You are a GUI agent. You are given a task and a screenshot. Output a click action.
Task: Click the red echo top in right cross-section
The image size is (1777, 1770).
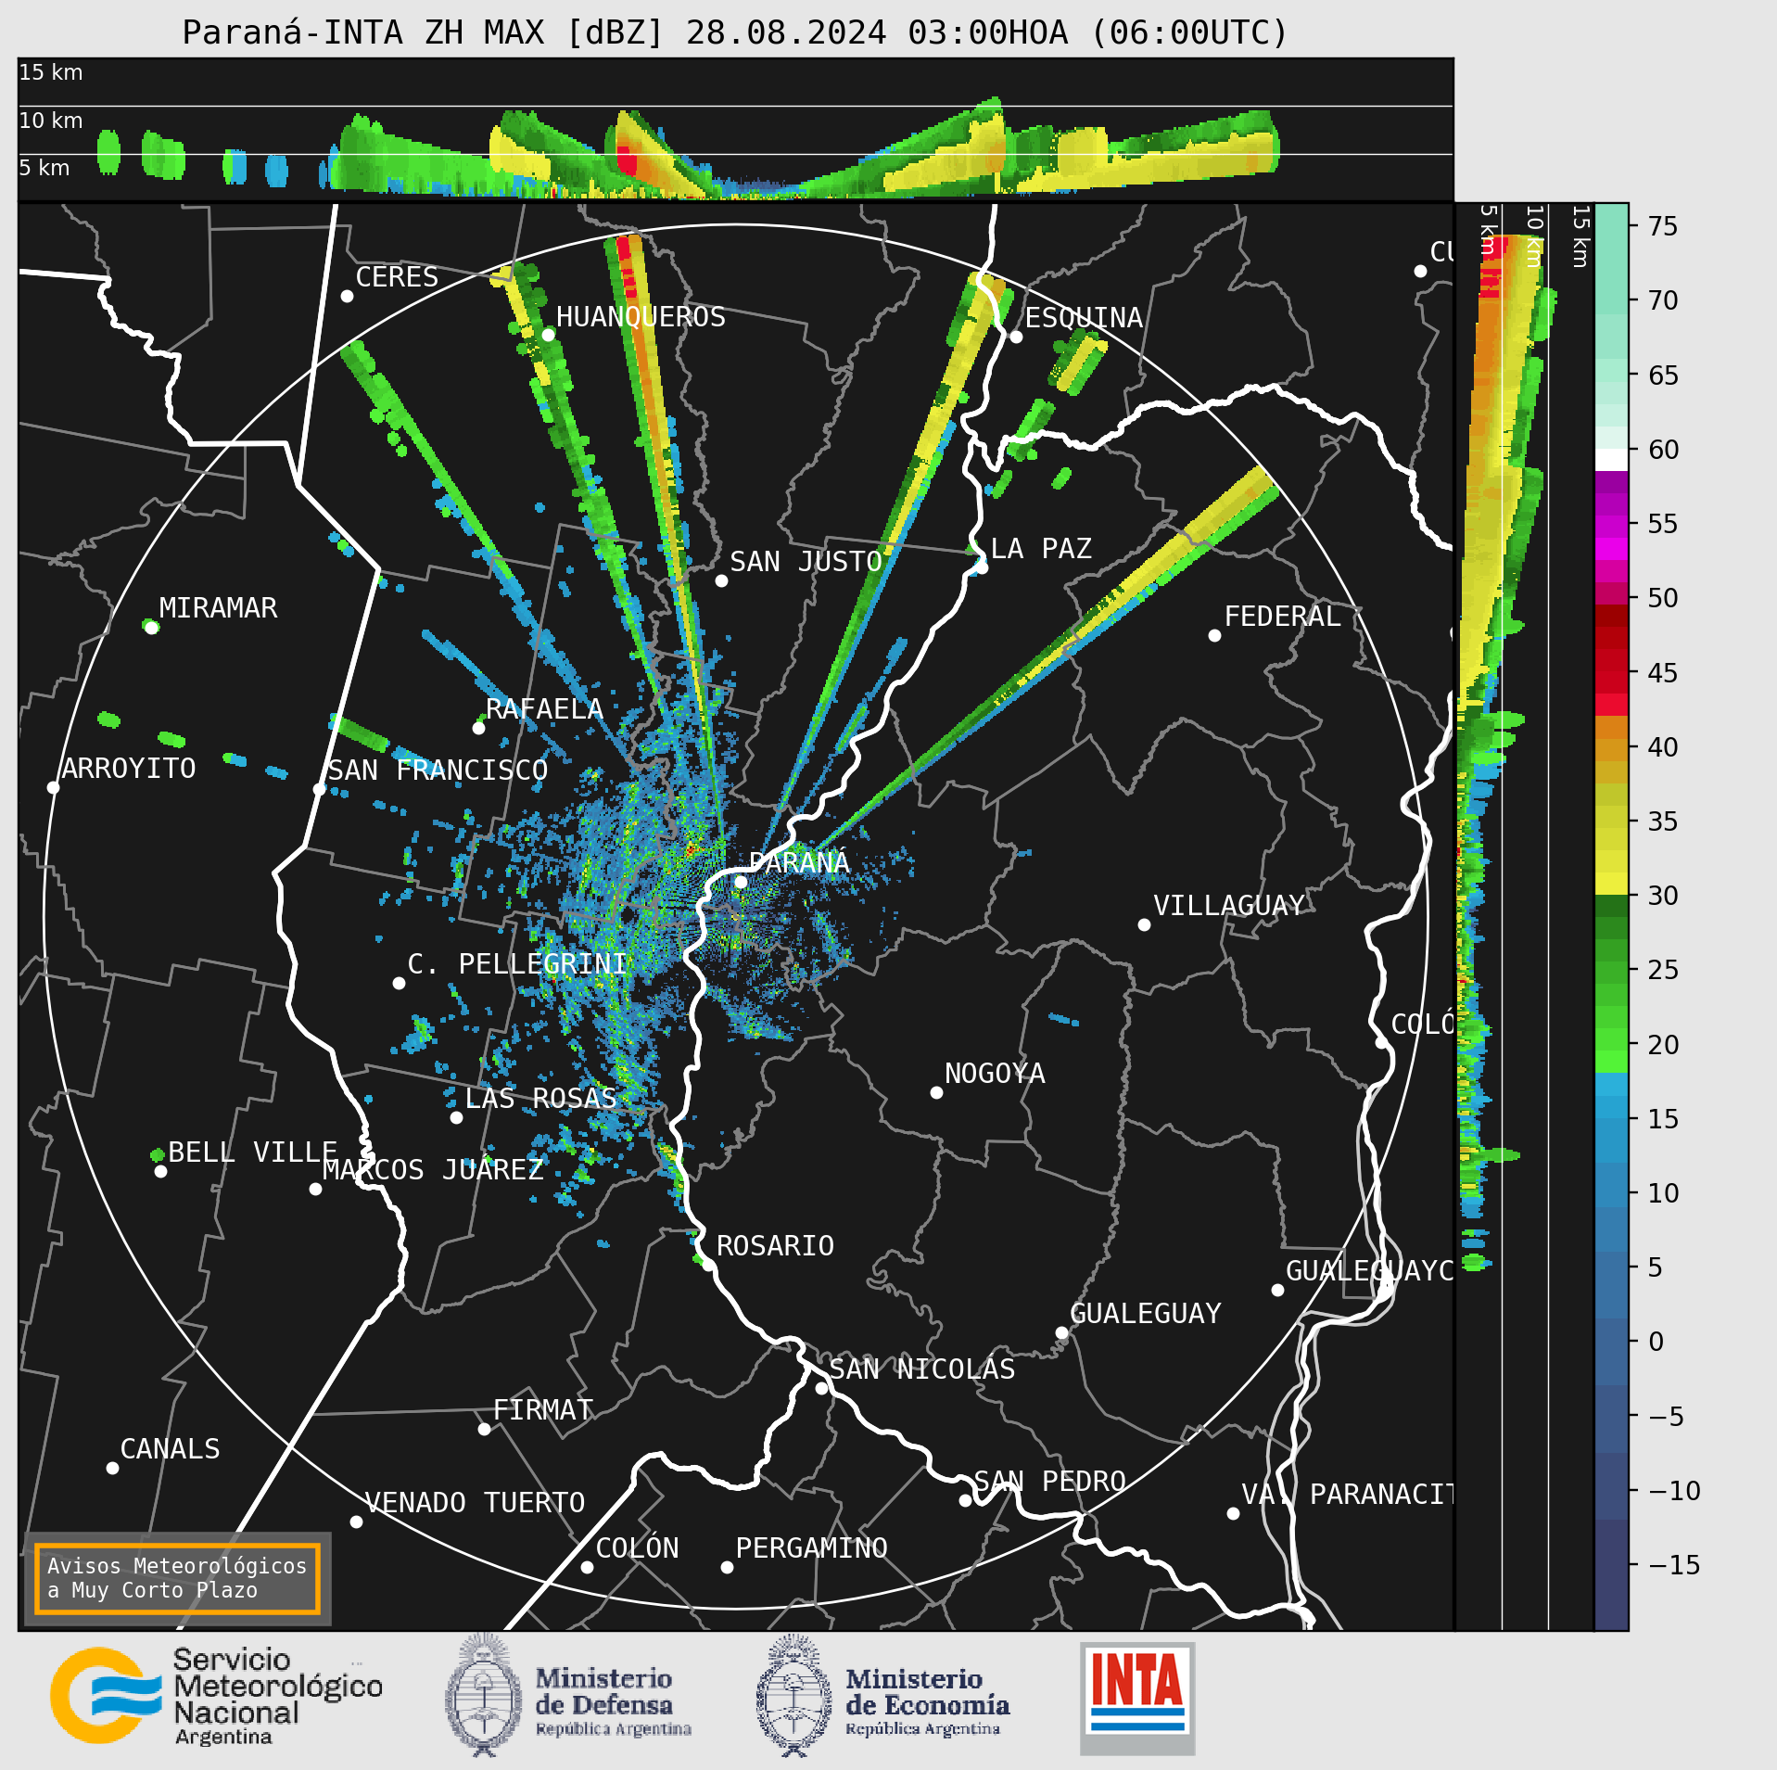[1491, 267]
